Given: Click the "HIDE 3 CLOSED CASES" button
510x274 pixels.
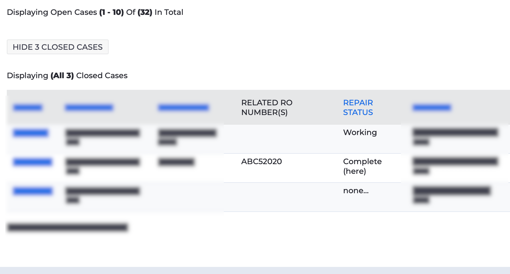Looking at the screenshot, I should coord(58,47).
